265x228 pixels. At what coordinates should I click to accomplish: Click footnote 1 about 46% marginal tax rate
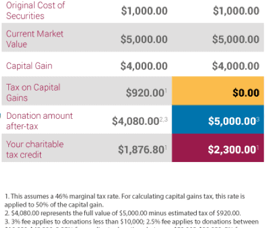(x=124, y=200)
